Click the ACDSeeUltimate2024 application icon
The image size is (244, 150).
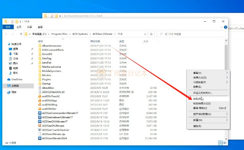[x=40, y=138]
